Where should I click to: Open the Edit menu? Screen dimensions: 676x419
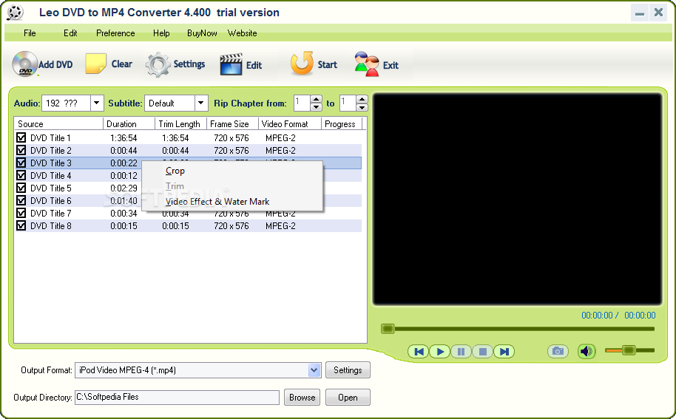[70, 33]
